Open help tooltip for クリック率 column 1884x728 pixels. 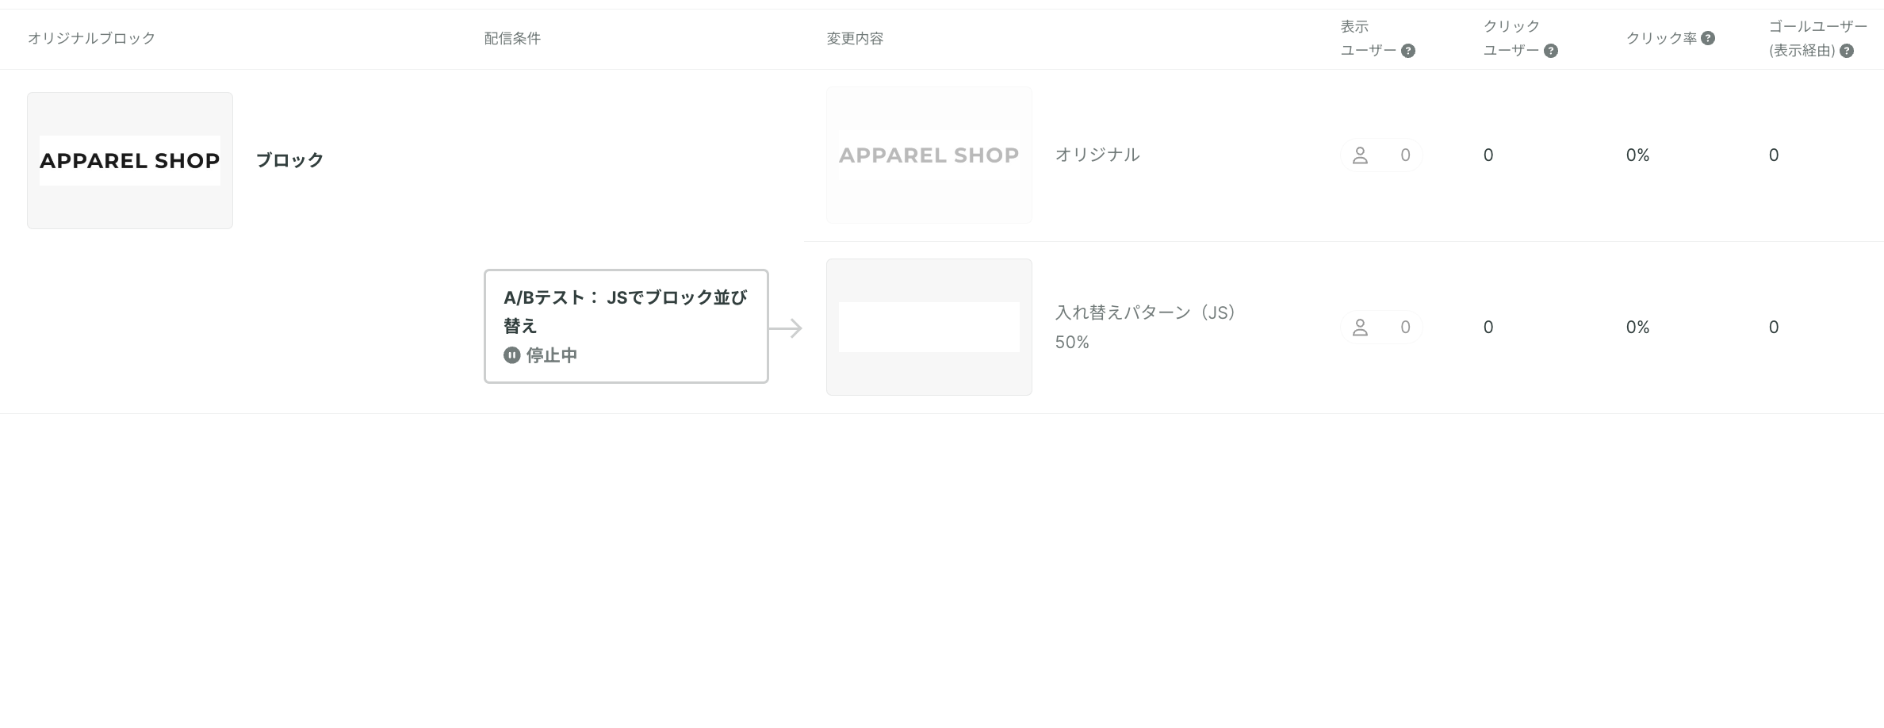(x=1708, y=38)
